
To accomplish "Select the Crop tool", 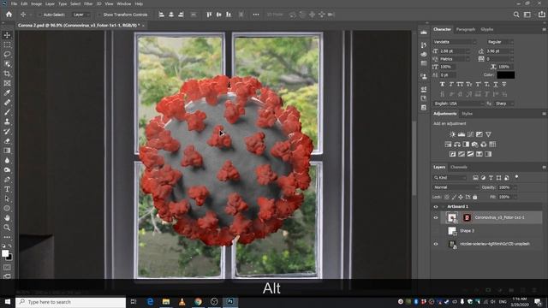I will click(x=7, y=74).
